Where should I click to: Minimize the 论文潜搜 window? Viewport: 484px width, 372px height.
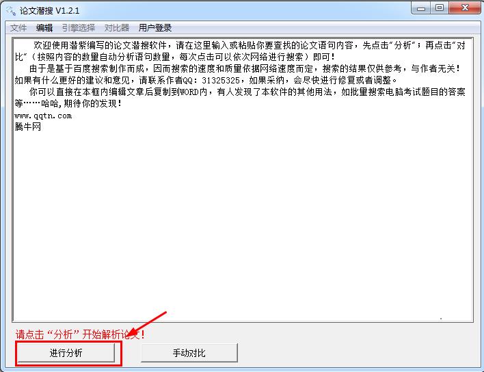coord(421,8)
